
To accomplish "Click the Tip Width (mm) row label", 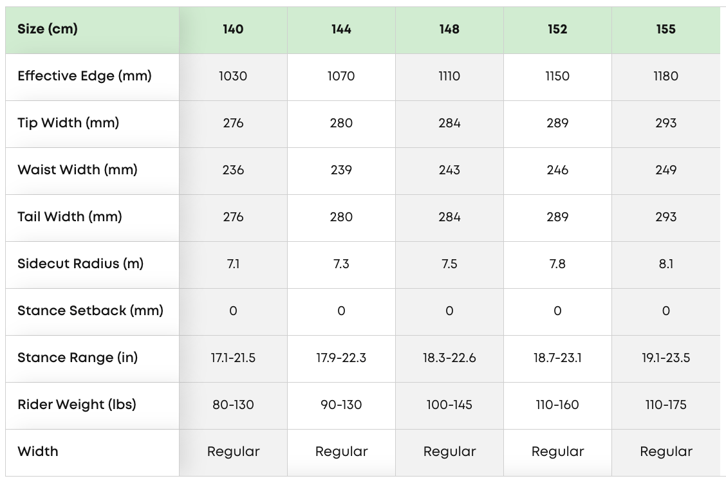I will tap(68, 123).
